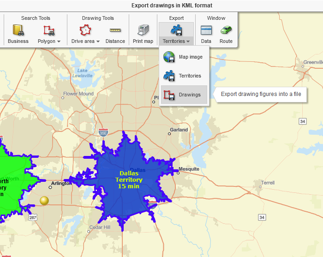The width and height of the screenshot is (323, 257).
Task: Click the Lake Lewisville label
Action: click(83, 73)
